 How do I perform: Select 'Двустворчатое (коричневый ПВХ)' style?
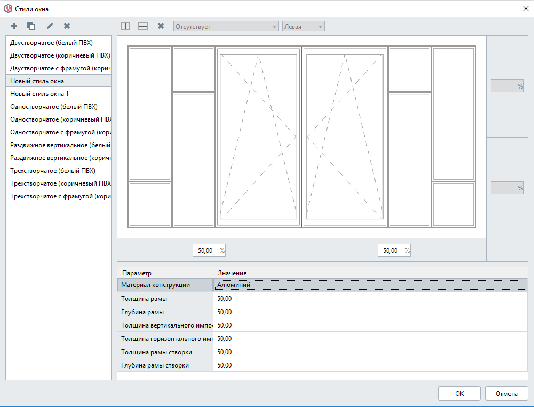59,55
